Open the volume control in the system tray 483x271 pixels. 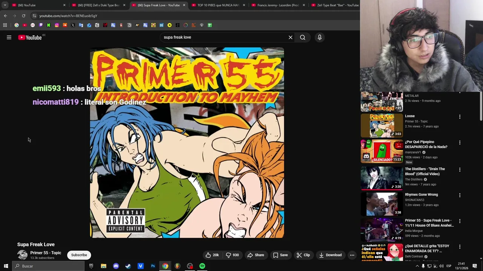point(441,266)
